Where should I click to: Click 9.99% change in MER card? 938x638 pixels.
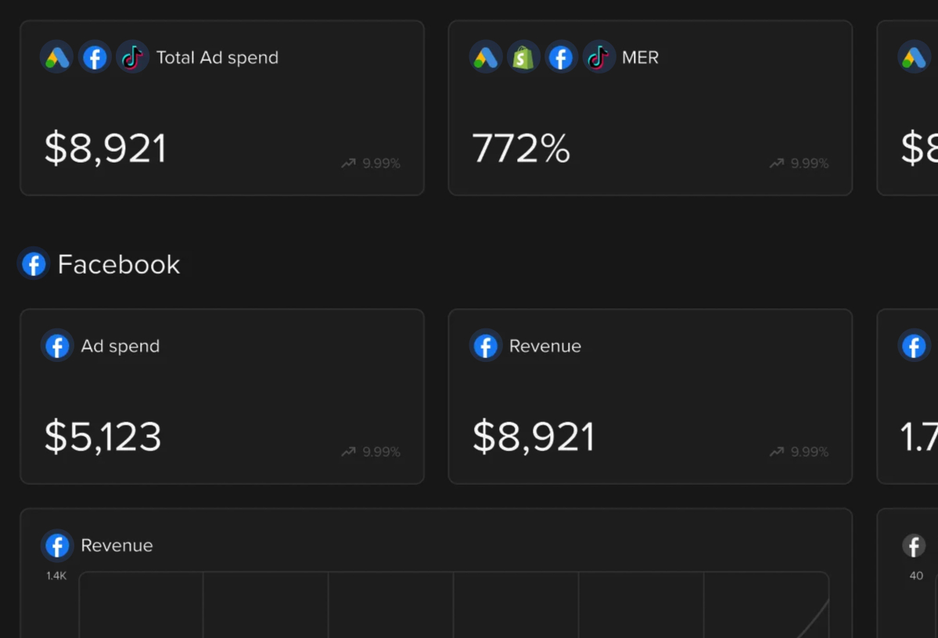pos(810,163)
